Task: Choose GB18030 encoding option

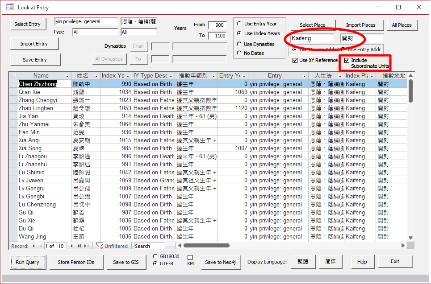Action: point(155,256)
